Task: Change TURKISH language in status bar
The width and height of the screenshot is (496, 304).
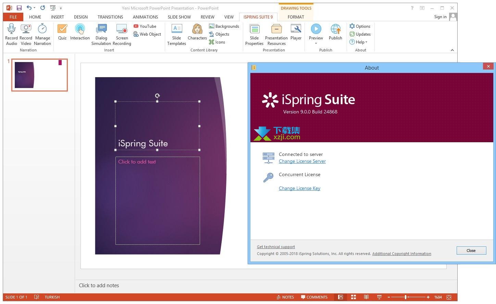Action: point(52,297)
